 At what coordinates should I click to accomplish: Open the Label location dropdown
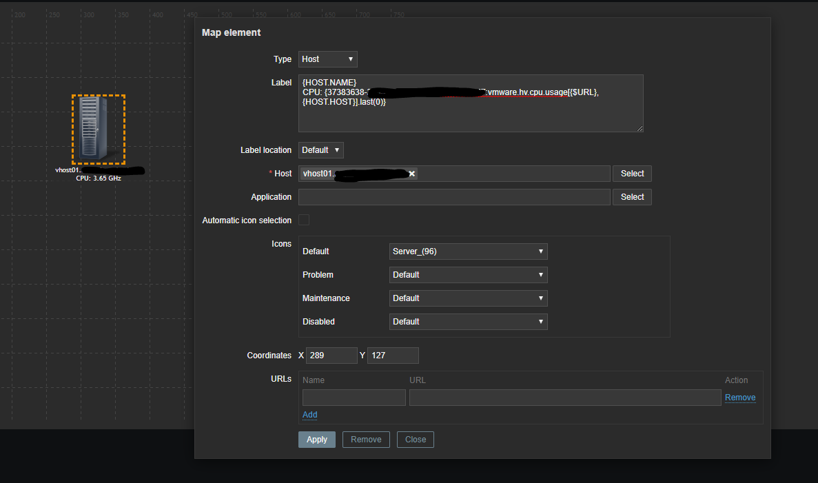[x=321, y=150]
